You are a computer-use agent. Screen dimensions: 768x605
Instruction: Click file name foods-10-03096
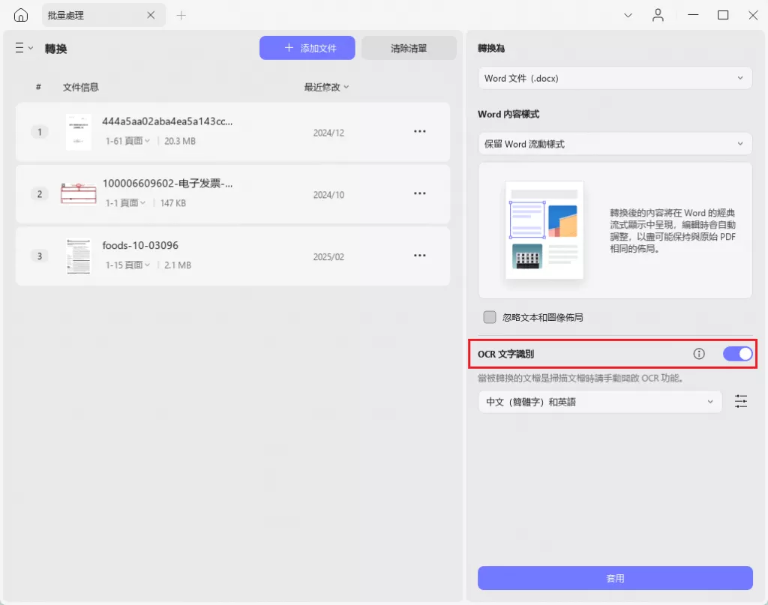(x=140, y=245)
